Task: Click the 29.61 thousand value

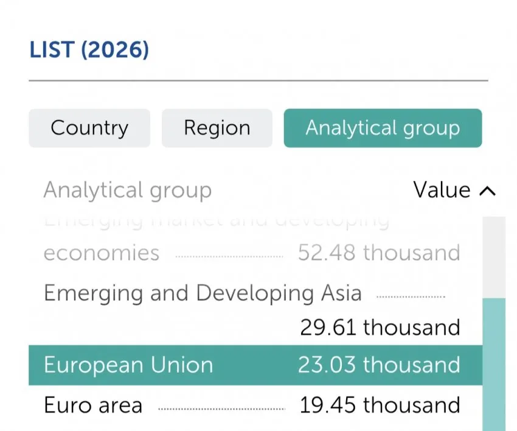Action: point(380,328)
